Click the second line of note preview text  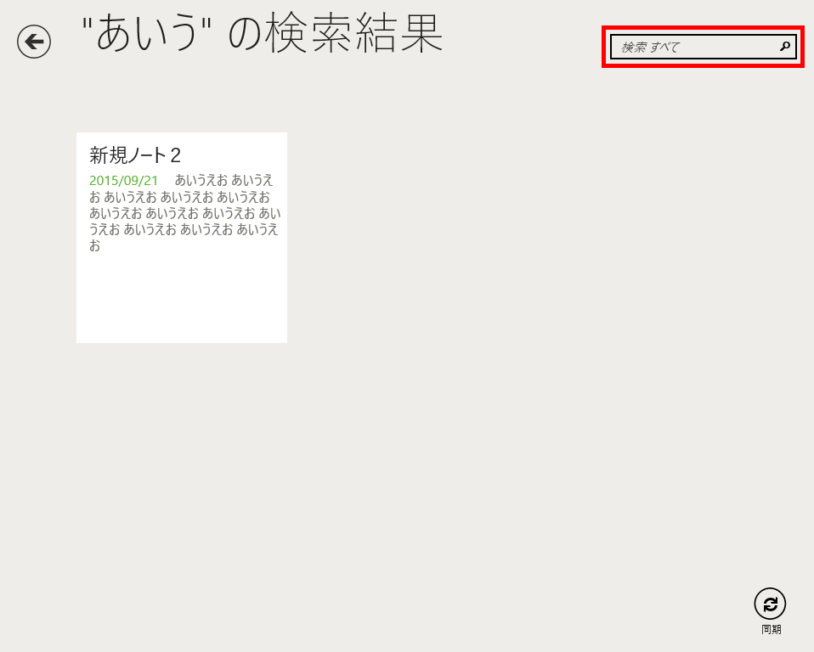[x=179, y=197]
